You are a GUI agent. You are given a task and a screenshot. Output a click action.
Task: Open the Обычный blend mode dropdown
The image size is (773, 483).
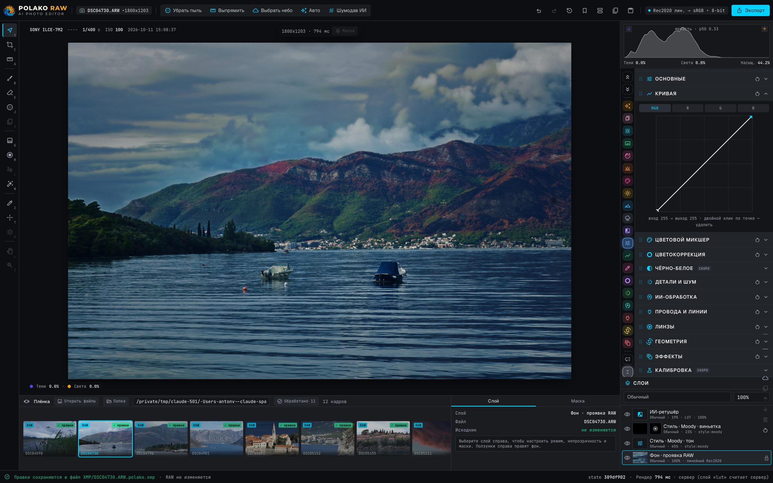pos(677,397)
